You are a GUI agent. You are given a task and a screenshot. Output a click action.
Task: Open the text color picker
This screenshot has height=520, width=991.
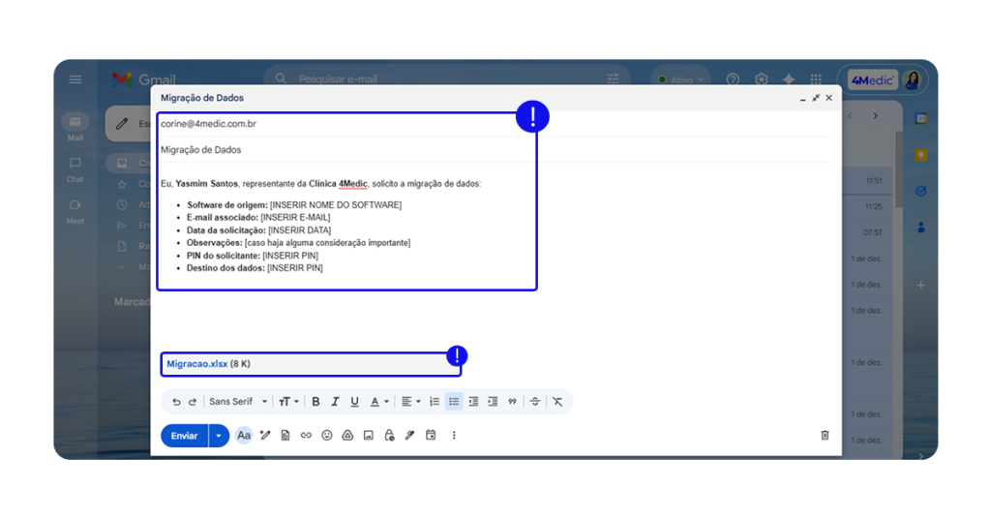pyautogui.click(x=378, y=402)
